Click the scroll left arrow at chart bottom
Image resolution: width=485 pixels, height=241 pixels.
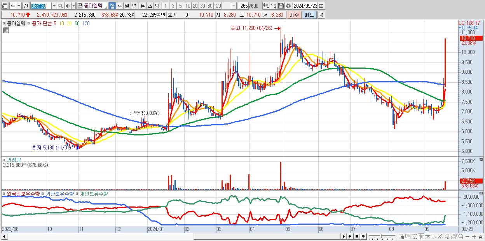click(4, 236)
